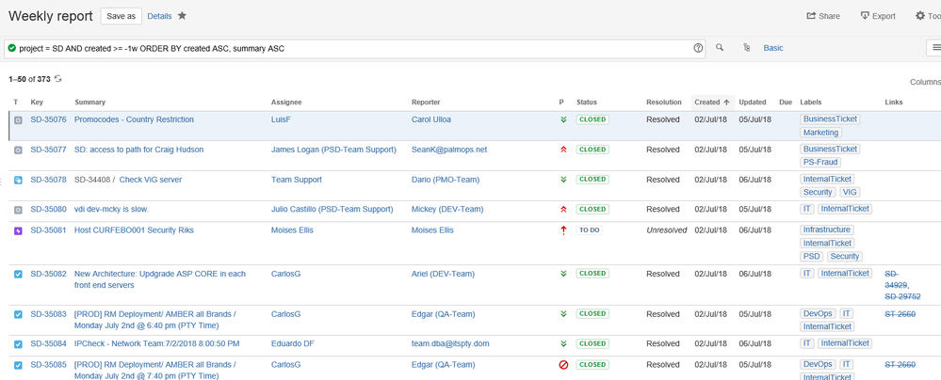
Task: Sort by Assignee column header
Action: 286,103
